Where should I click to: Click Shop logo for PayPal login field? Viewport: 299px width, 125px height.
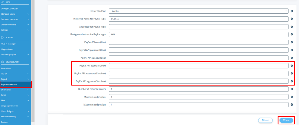coord(199,27)
